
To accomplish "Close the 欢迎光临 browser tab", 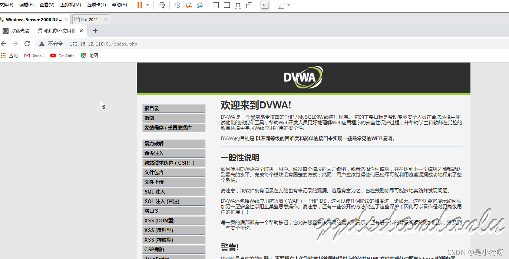I will coord(81,31).
